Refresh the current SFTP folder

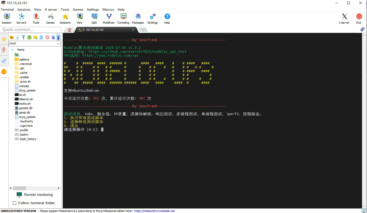pos(29,37)
